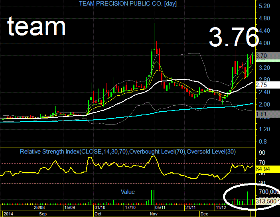Click the 05/11 date label
This screenshot has width=280, height=217.
pyautogui.click(x=160, y=207)
